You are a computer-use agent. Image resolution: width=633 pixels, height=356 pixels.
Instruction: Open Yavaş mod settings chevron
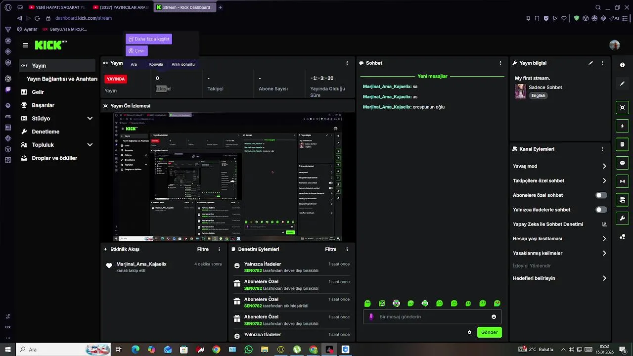click(x=604, y=166)
